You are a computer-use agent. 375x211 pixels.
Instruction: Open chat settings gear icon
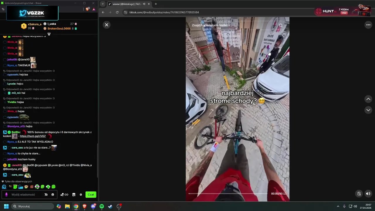[81, 195]
